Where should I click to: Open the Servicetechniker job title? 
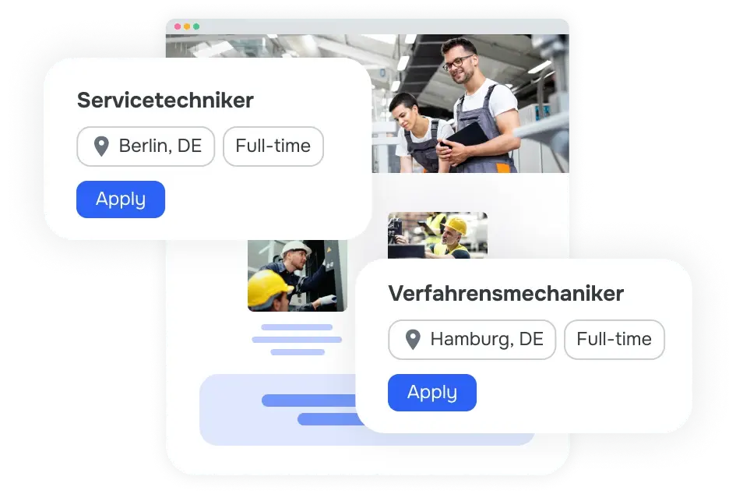tap(165, 100)
